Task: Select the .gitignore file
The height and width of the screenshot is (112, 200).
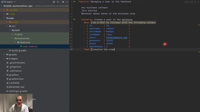Action: click(15, 67)
